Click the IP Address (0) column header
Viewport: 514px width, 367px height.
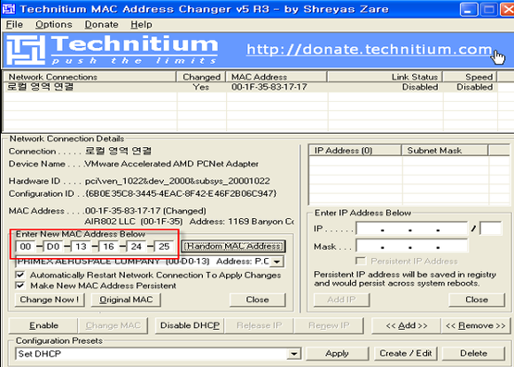point(355,151)
